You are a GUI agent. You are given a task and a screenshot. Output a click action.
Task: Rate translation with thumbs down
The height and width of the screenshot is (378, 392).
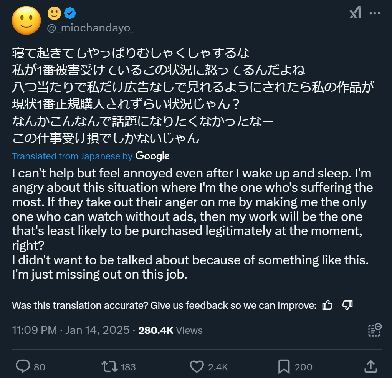(x=347, y=305)
